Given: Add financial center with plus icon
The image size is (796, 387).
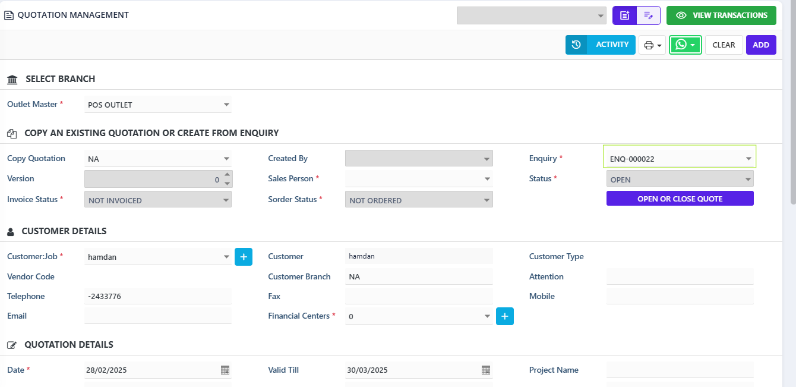Looking at the screenshot, I should (504, 316).
